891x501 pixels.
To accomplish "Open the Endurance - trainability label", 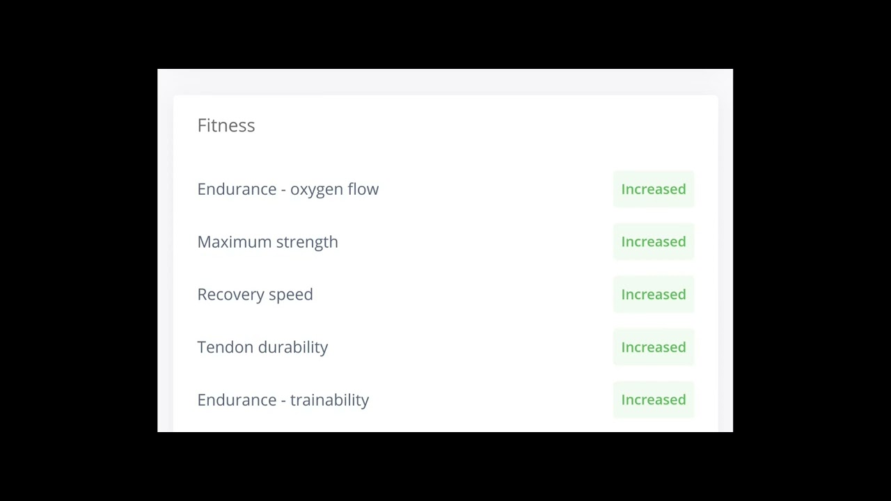I will (x=283, y=400).
